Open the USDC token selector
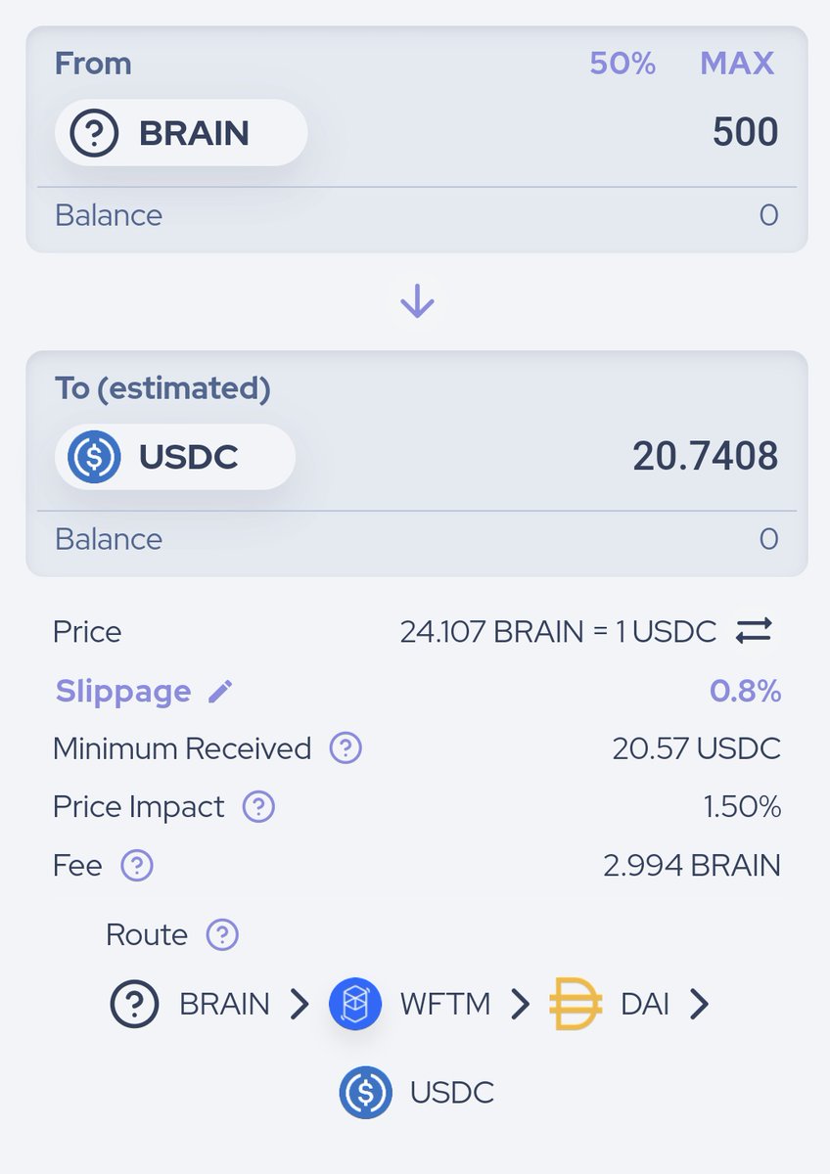Image resolution: width=830 pixels, height=1174 pixels. pos(175,457)
